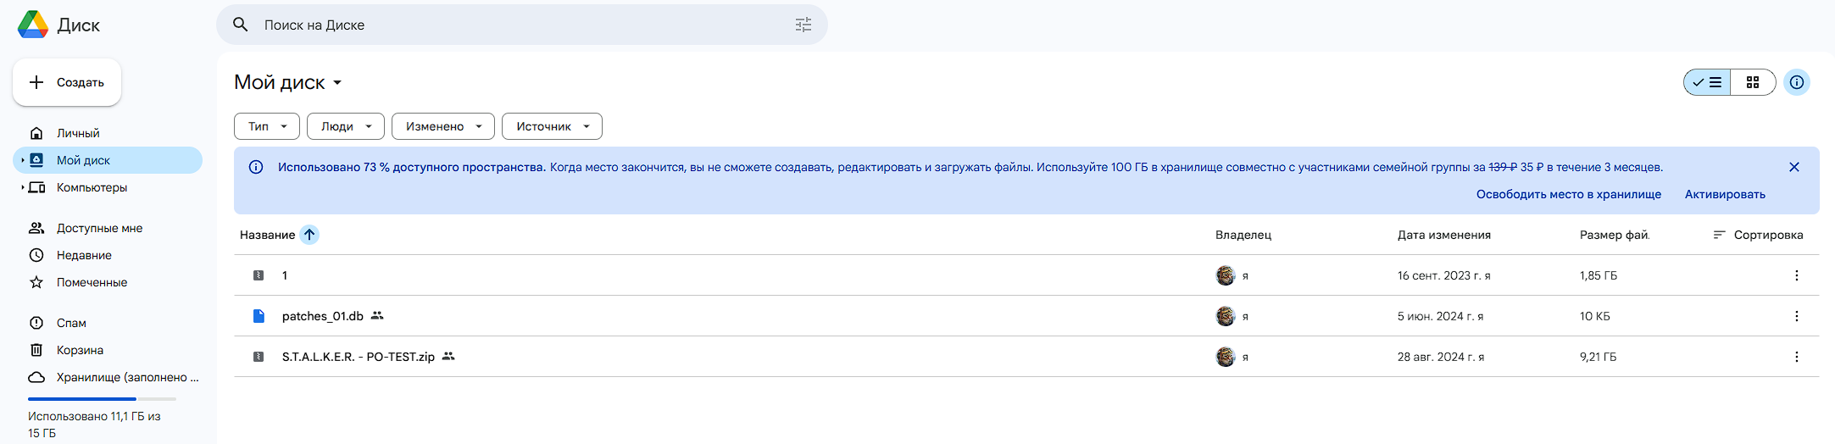Expand the Компьютеры tree arrow
The height and width of the screenshot is (444, 1835).
(22, 187)
